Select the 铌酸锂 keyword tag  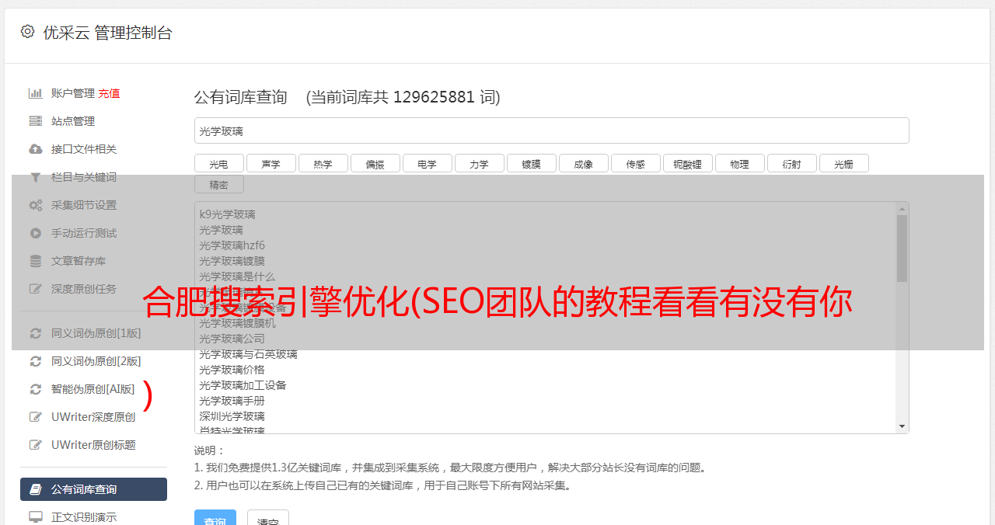coord(687,164)
